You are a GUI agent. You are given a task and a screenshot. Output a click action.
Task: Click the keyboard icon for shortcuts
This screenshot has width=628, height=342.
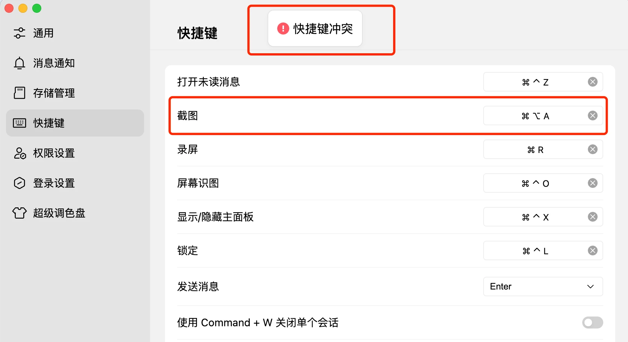point(20,123)
